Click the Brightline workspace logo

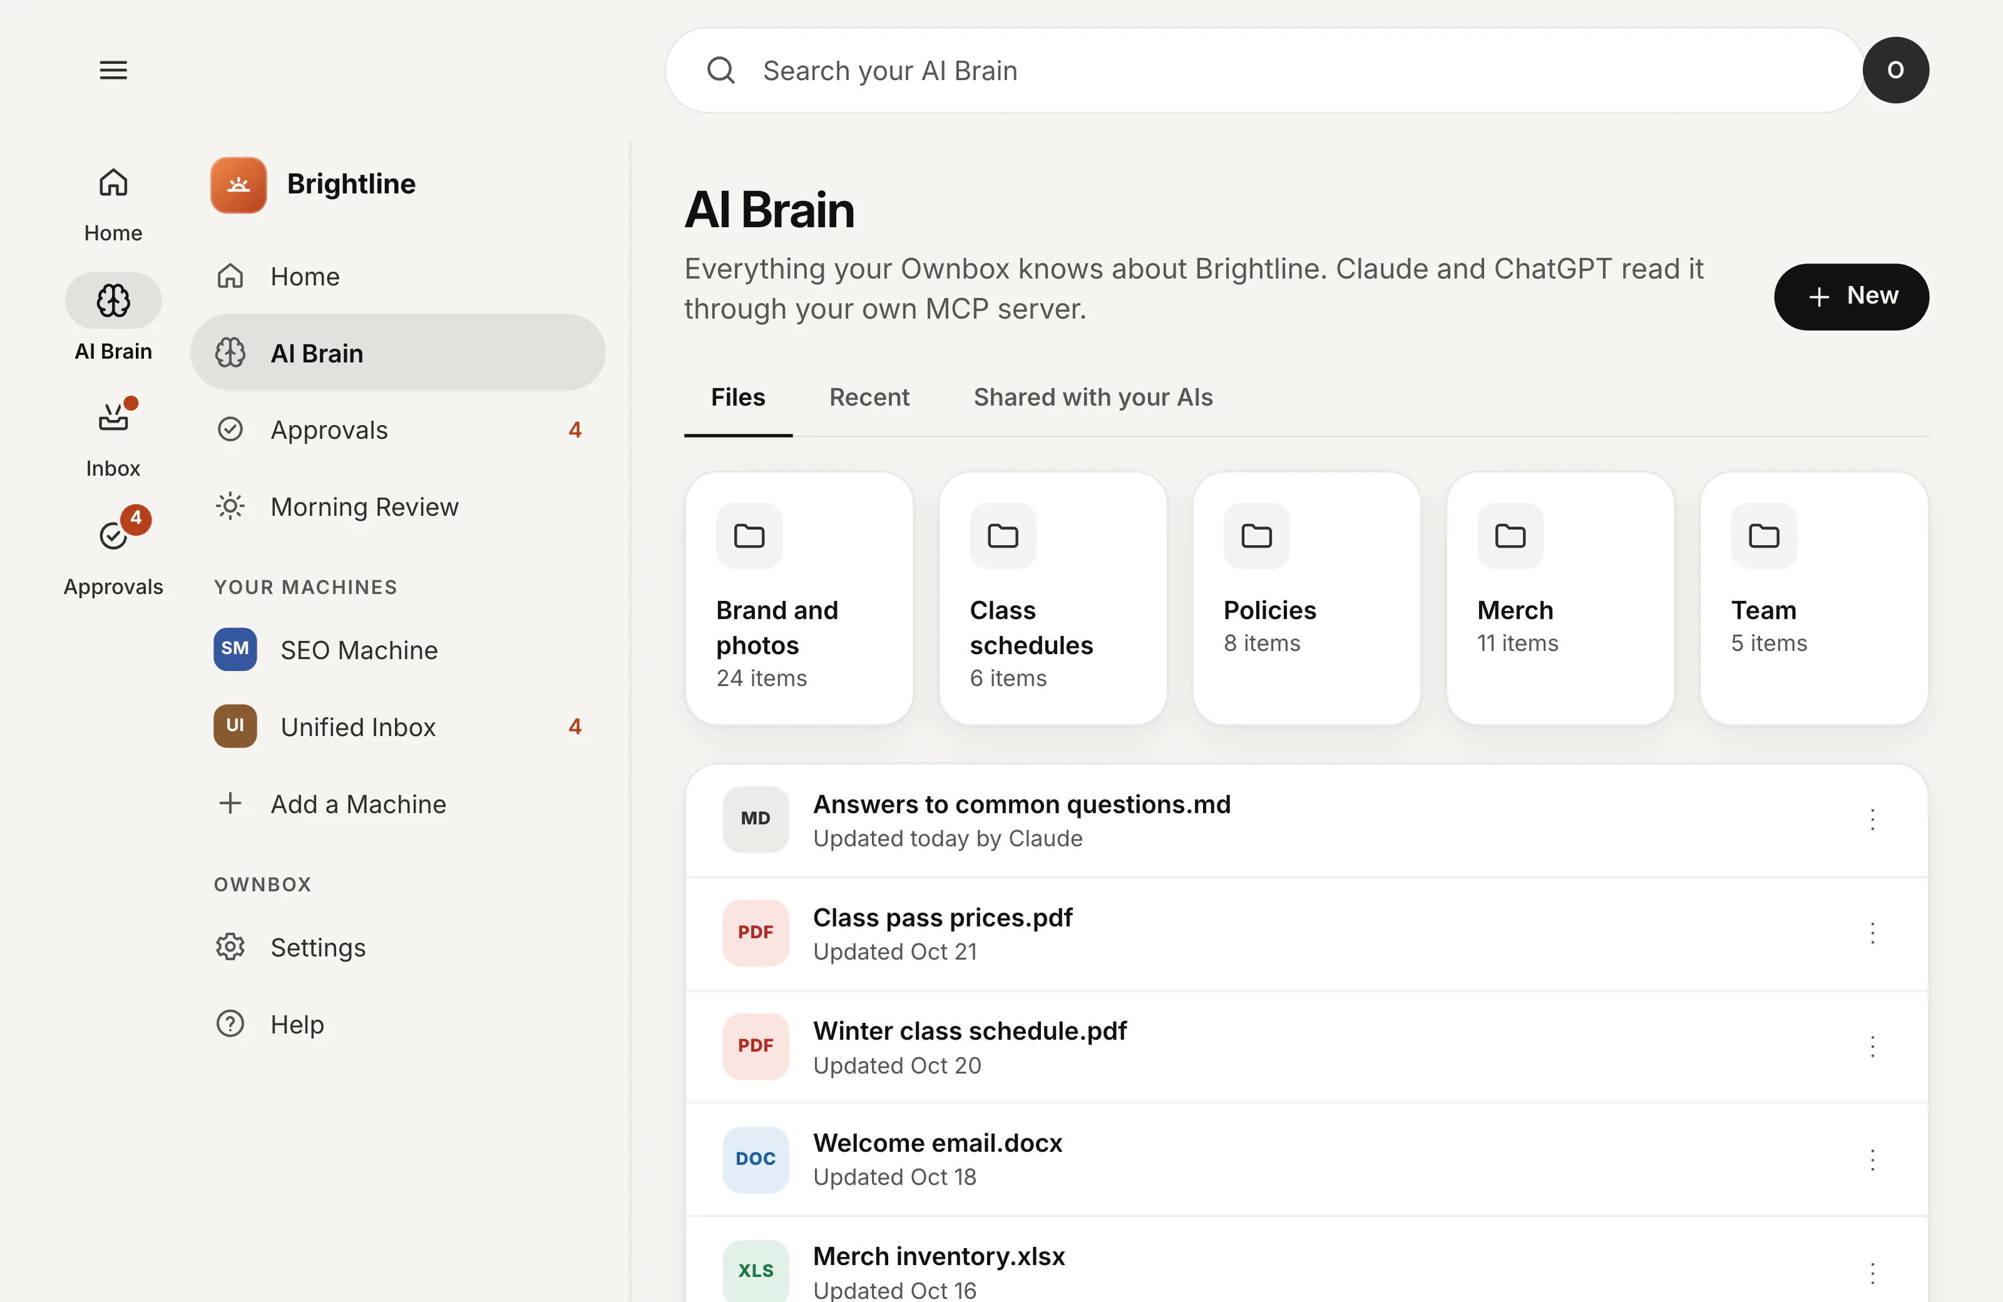coord(238,184)
